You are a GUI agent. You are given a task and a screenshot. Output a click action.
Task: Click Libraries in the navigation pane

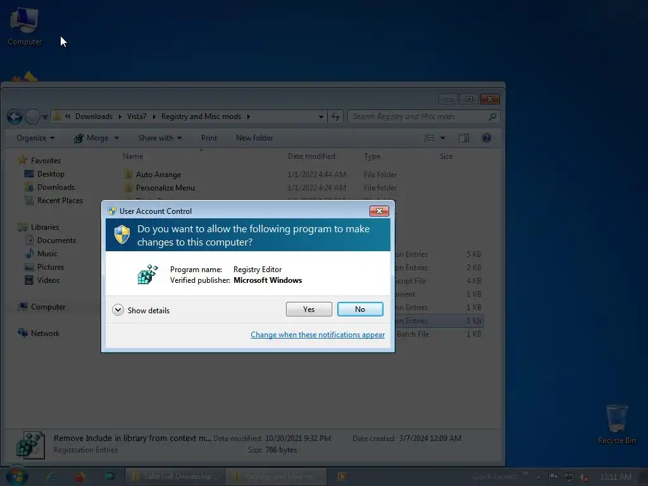click(x=39, y=227)
